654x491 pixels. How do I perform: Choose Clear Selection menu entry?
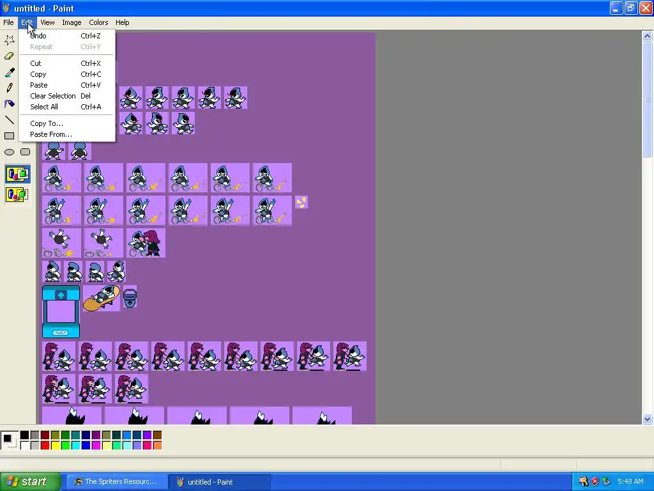click(x=66, y=96)
